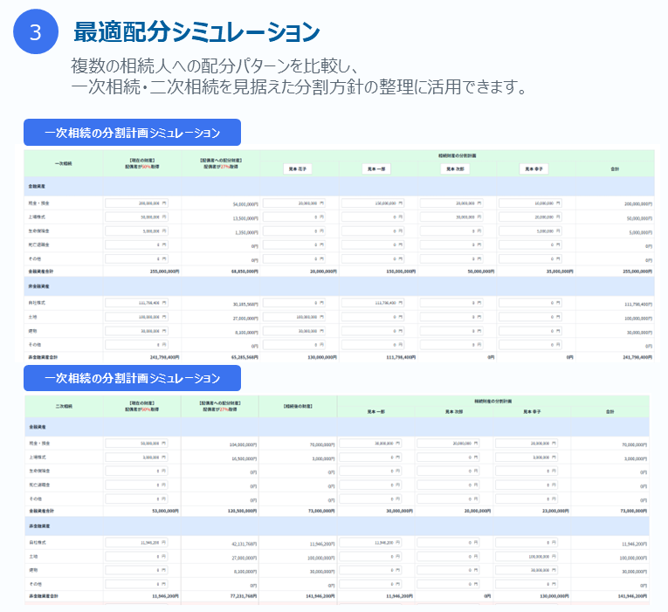Edit 見本 花子's 土地 allocation field
Screen dimensions: 668x612
coord(294,317)
